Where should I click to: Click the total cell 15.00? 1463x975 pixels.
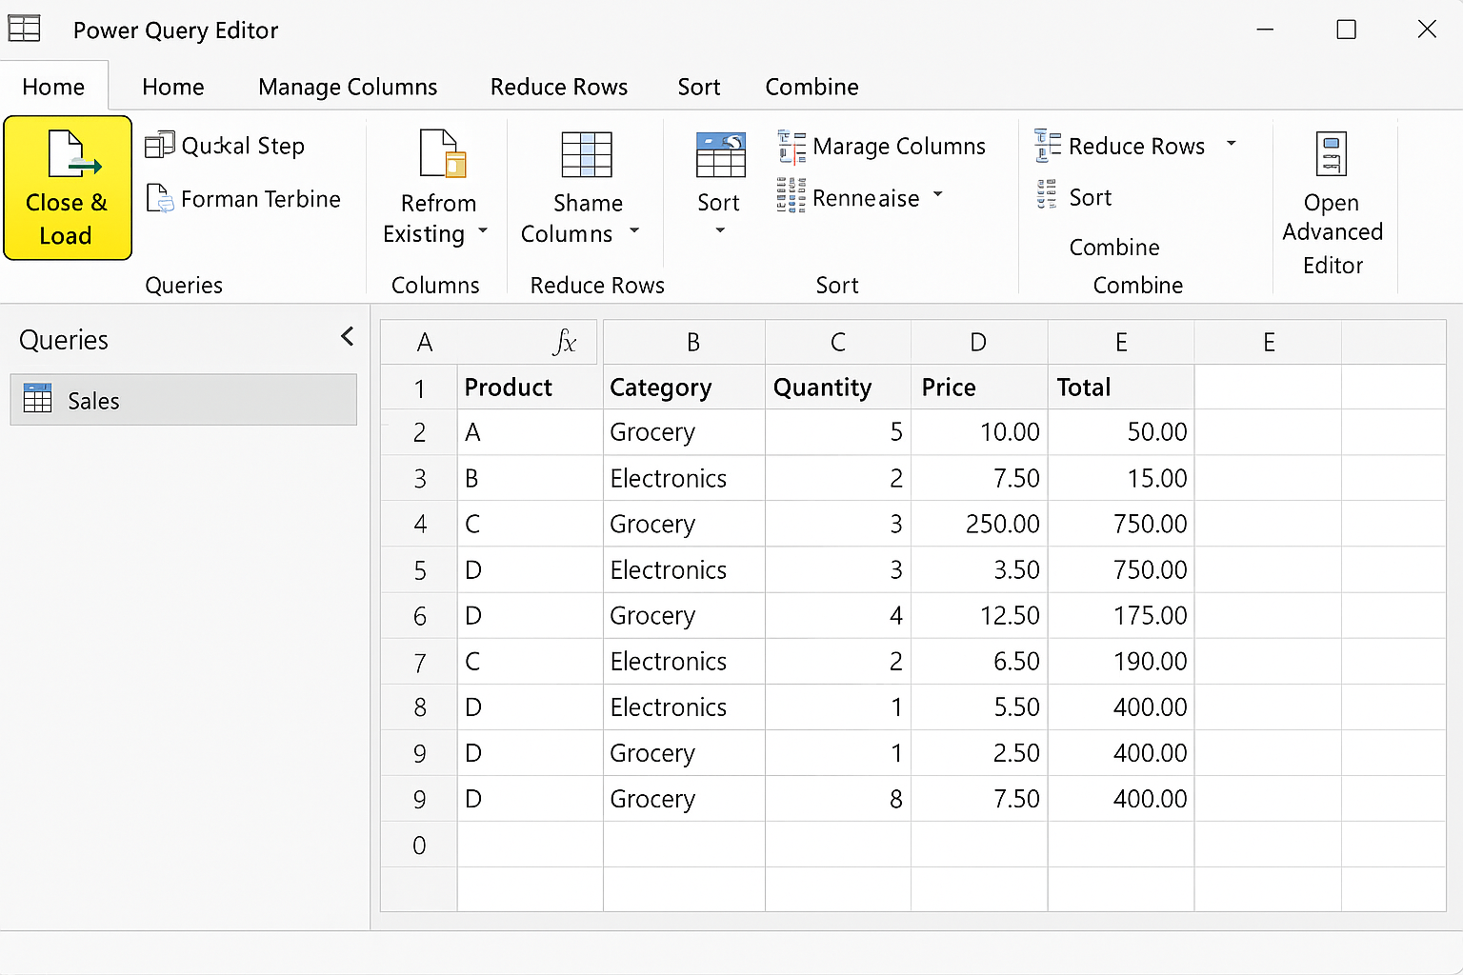click(1121, 478)
